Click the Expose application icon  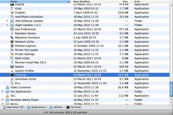12,5
